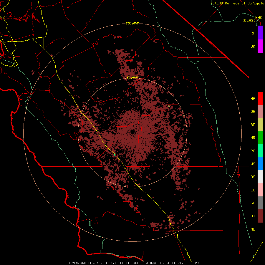This screenshot has width=265, height=265.
Task: Click the tiny cyan echo near yellow highway
Action: 115,155
